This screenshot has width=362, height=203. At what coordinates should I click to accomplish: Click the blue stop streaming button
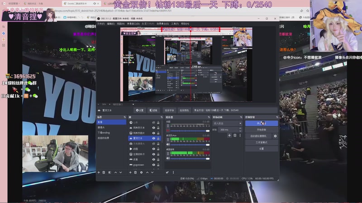(x=262, y=123)
